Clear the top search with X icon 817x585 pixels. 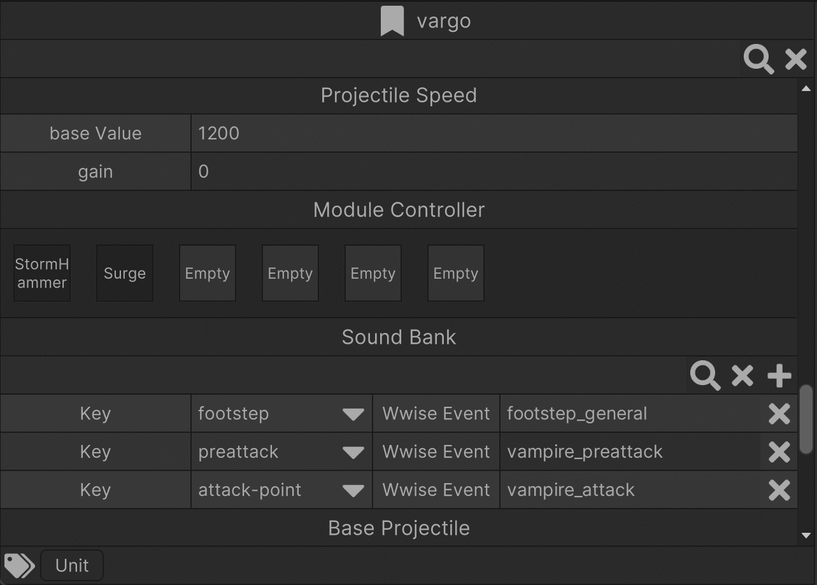796,59
